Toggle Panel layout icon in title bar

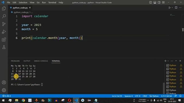[x=155, y=3]
